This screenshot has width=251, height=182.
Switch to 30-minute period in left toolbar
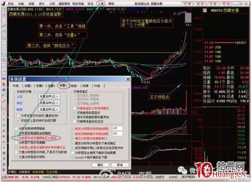point(4,131)
